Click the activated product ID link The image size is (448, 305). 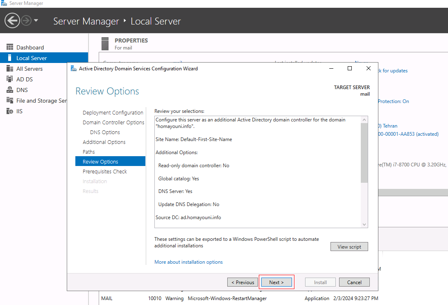(408, 134)
